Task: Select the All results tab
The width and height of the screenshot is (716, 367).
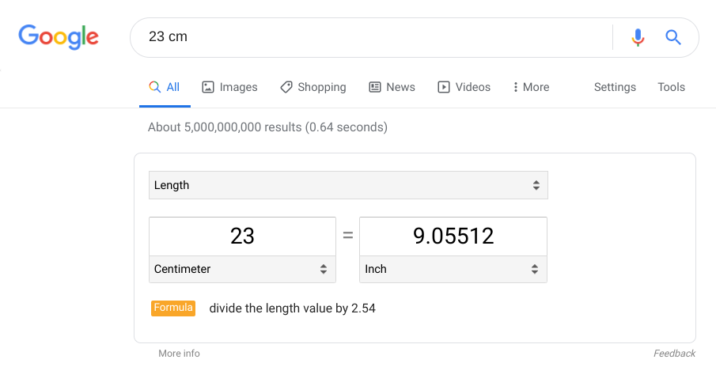Action: pos(165,87)
